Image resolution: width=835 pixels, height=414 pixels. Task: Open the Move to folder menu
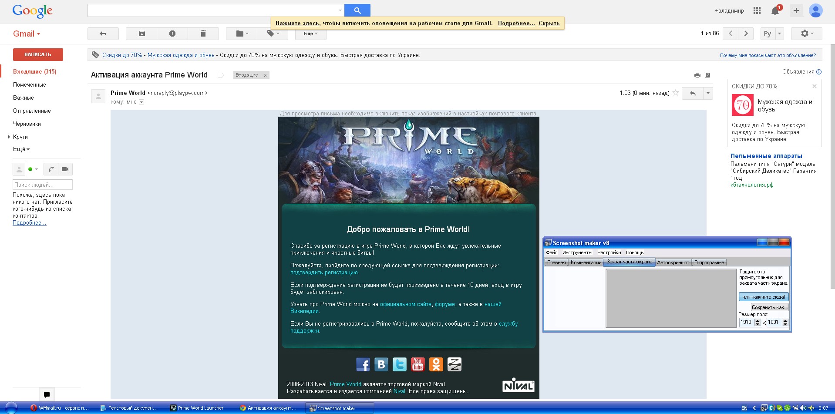pos(242,34)
